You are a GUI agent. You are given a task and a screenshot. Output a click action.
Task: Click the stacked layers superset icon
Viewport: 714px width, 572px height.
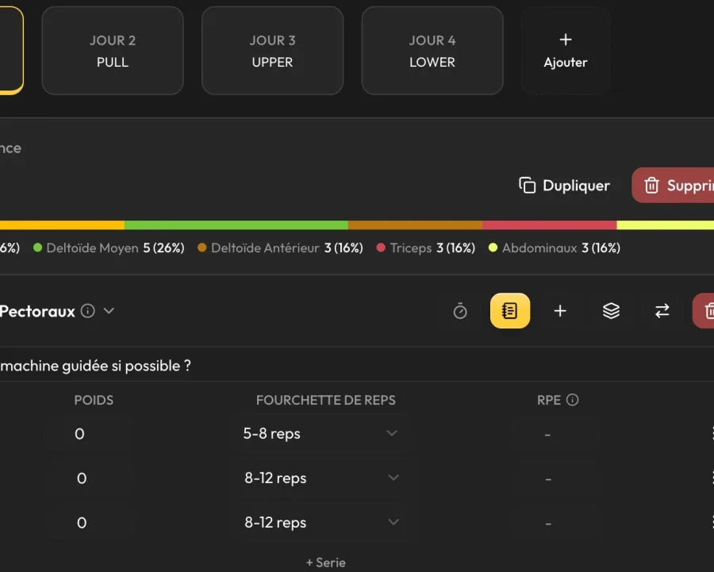pyautogui.click(x=611, y=311)
